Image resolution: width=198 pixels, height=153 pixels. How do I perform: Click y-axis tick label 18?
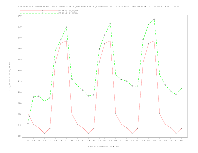(x=19, y=103)
